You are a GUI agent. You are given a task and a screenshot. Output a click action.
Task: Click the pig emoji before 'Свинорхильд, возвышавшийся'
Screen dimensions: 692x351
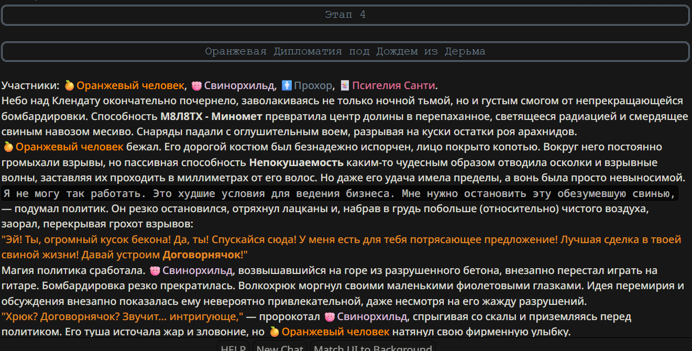coord(155,271)
